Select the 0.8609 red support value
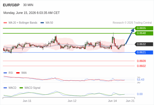154x105 pixels. [141, 61]
